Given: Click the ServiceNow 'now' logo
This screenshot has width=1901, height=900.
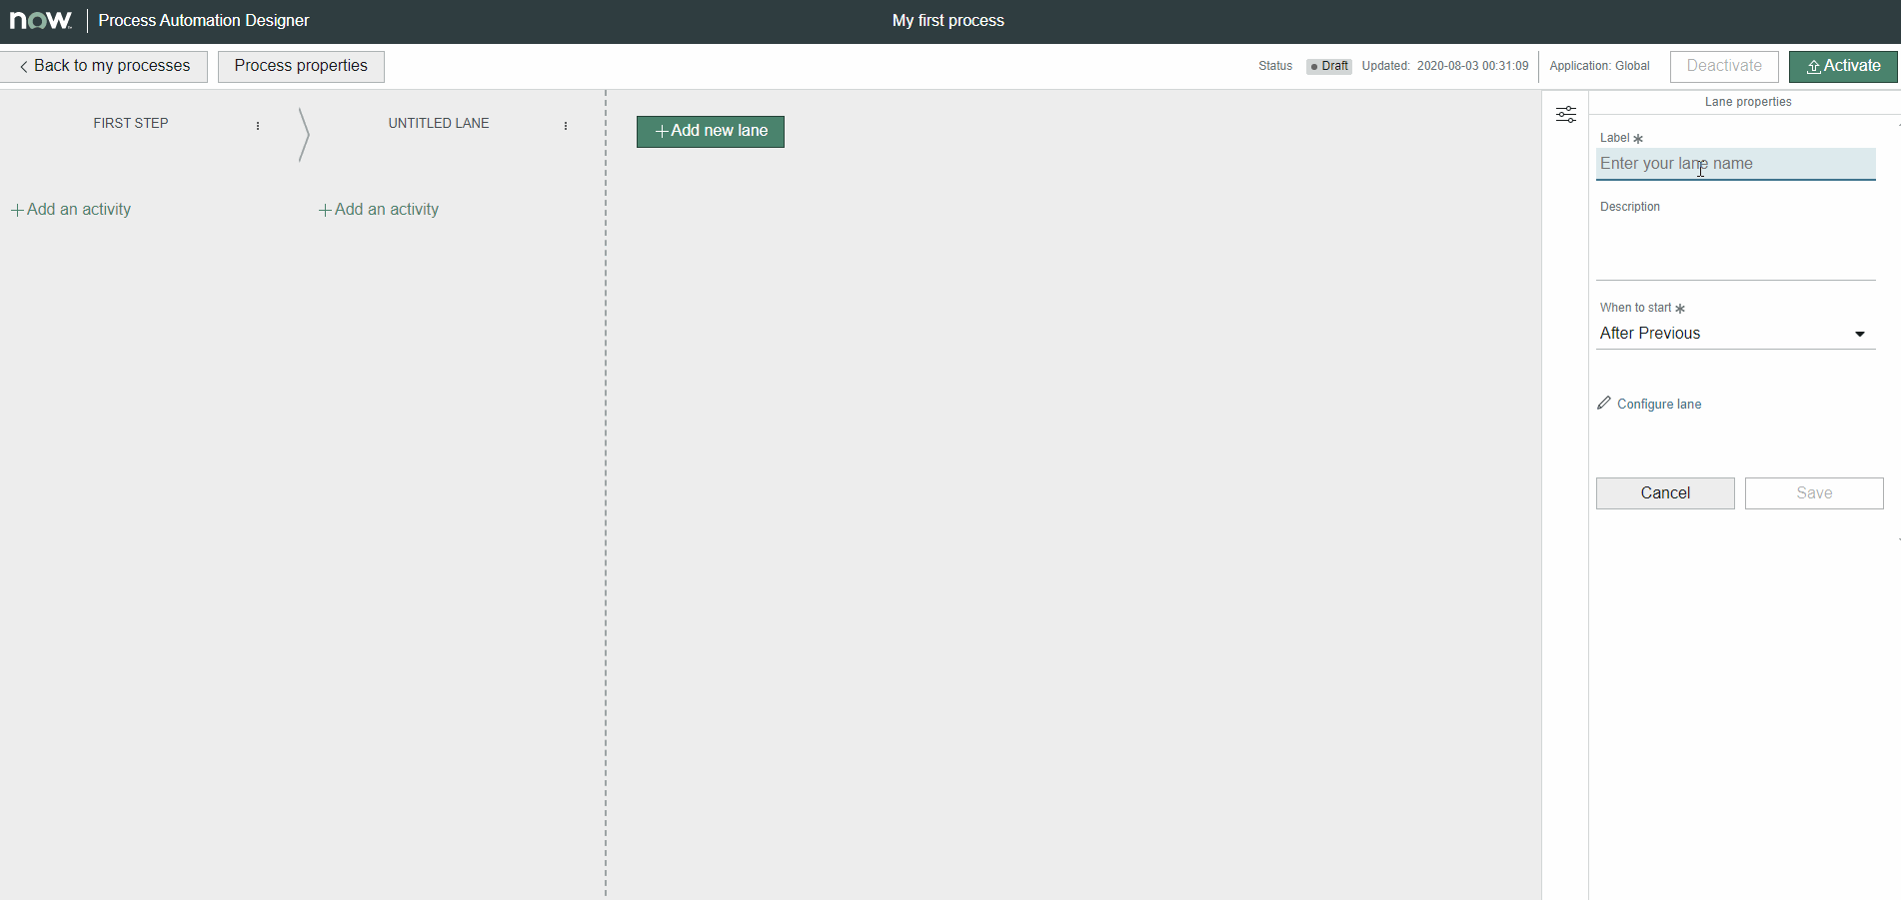Looking at the screenshot, I should pos(41,20).
